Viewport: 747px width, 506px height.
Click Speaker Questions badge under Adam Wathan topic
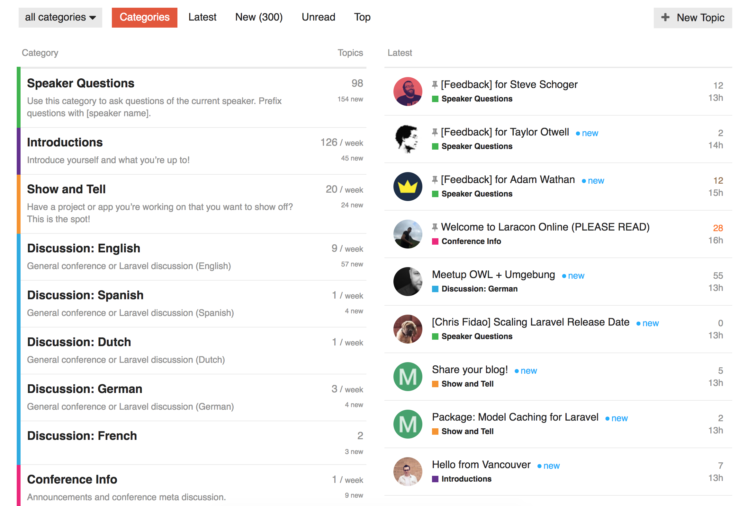click(x=472, y=194)
